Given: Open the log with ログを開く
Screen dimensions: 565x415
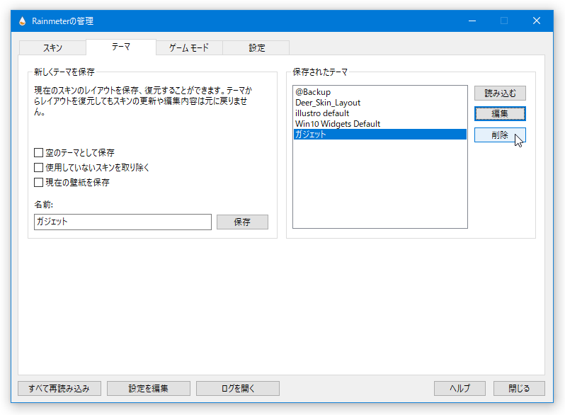Looking at the screenshot, I should [x=238, y=388].
